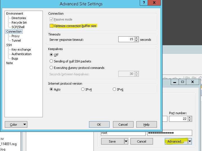Viewport: 202px width, 151px height.
Task: Select Executing dummy protocol commands option
Action: pyautogui.click(x=51, y=68)
